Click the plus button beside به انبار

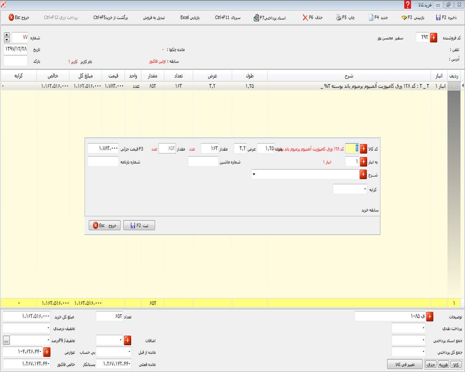363,162
